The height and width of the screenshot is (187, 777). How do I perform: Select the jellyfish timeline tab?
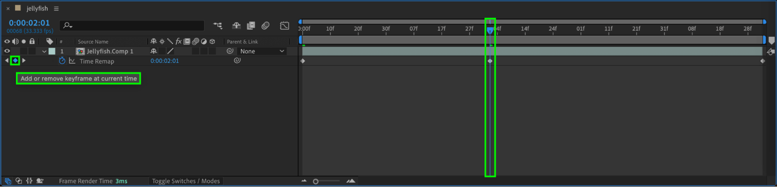pos(37,9)
